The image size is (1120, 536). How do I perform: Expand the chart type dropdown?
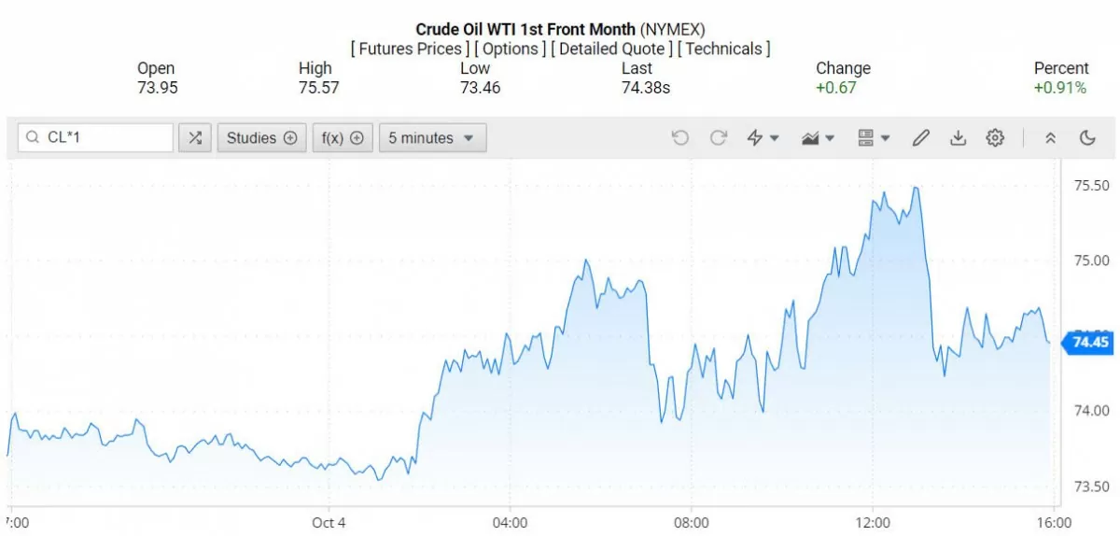817,138
